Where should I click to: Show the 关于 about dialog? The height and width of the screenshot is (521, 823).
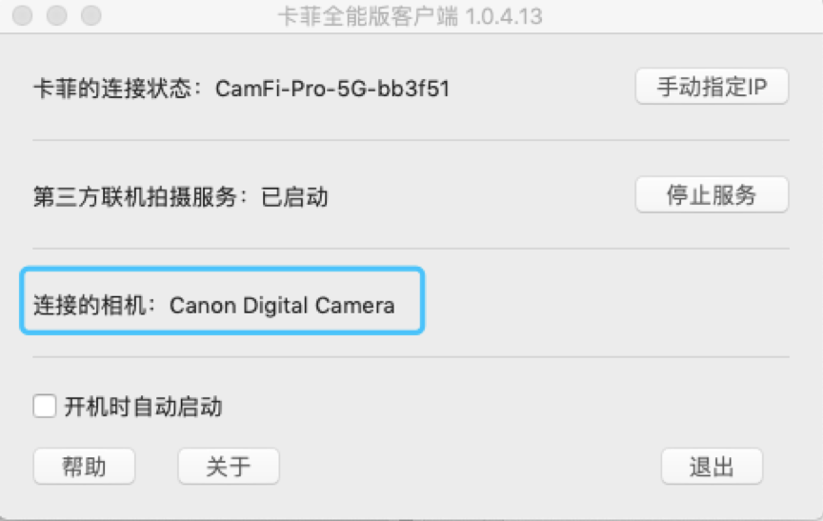pos(228,467)
